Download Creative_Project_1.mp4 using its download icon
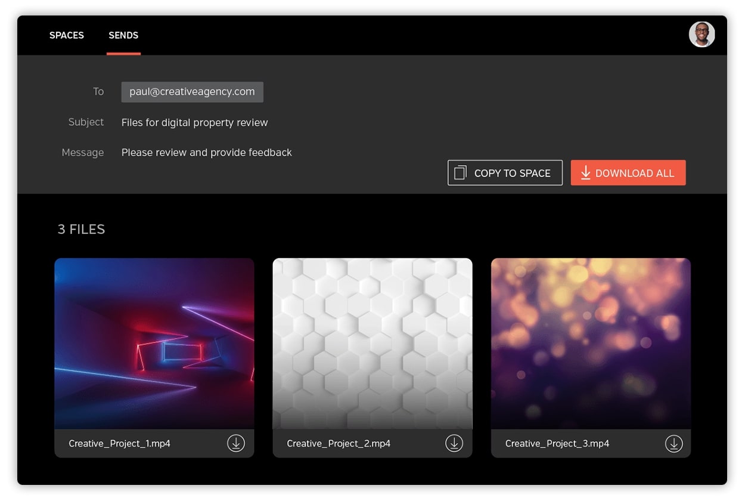745x501 pixels. 236,443
